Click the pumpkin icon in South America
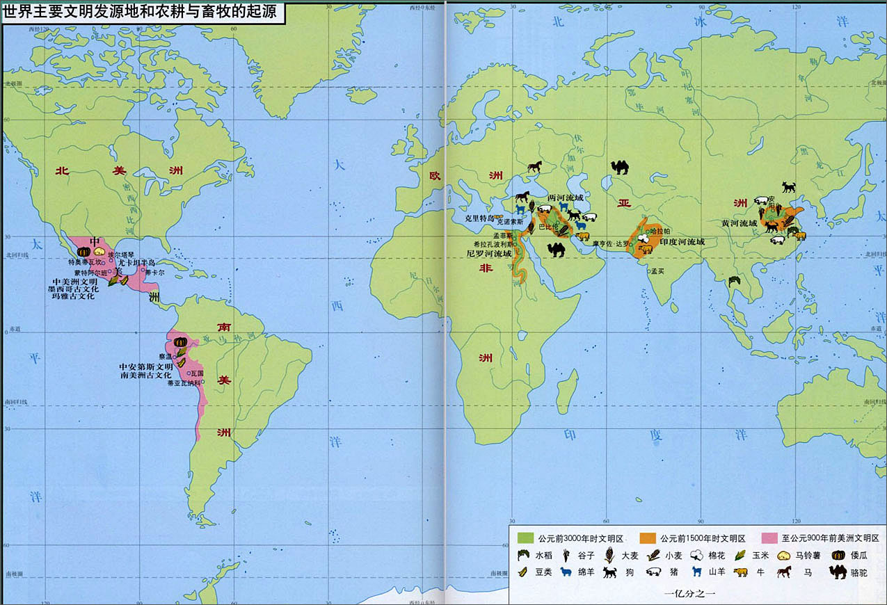 tap(180, 342)
